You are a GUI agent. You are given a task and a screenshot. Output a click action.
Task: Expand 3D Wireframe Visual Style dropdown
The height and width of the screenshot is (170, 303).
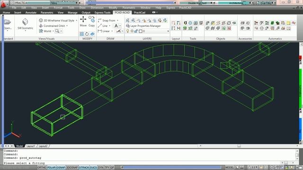pos(77,20)
